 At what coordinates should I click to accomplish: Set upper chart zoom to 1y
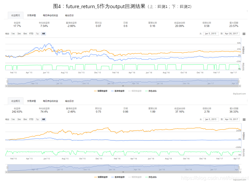click(x=38, y=34)
